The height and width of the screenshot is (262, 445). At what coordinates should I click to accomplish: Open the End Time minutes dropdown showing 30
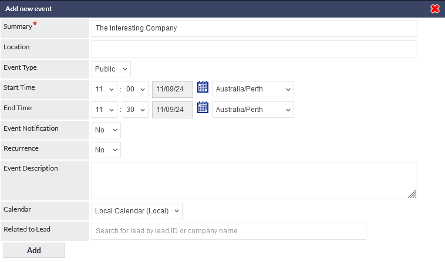[x=136, y=110]
